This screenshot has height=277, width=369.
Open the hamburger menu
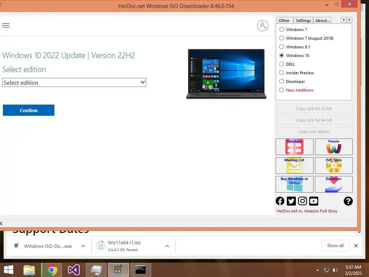pos(6,26)
